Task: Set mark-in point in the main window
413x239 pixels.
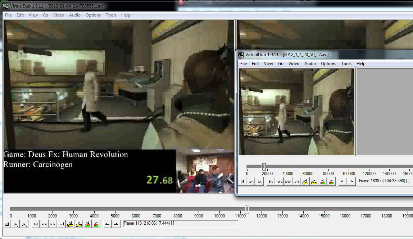Action: pos(107,224)
